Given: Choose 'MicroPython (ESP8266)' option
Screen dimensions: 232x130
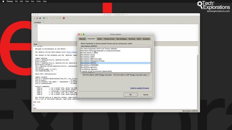Looking at the screenshot, I should point(116,65).
